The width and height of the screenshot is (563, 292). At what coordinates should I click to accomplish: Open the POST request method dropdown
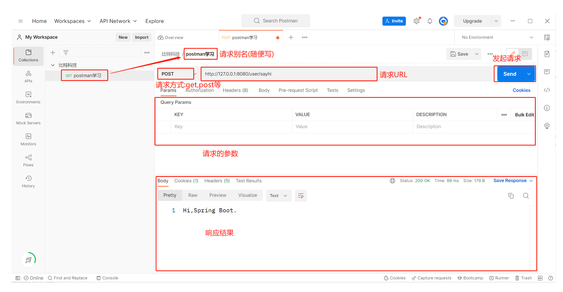tap(179, 74)
